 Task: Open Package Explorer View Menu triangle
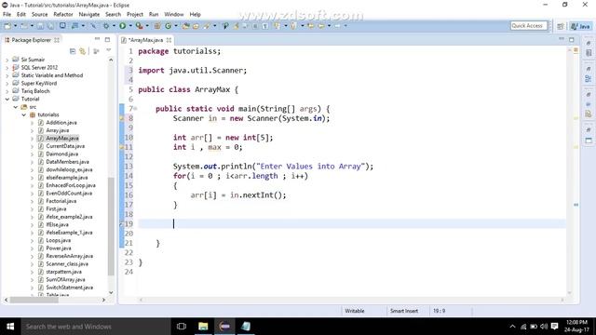click(x=108, y=50)
